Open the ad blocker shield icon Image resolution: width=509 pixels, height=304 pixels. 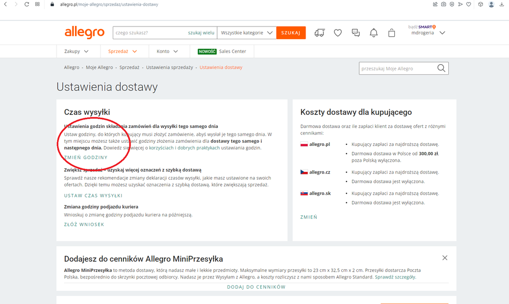(x=452, y=4)
